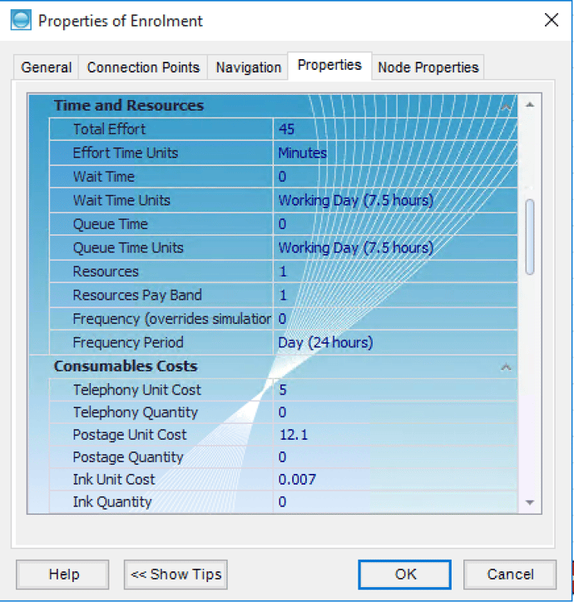Select the Total Effort label
574x603 pixels.
(x=109, y=129)
